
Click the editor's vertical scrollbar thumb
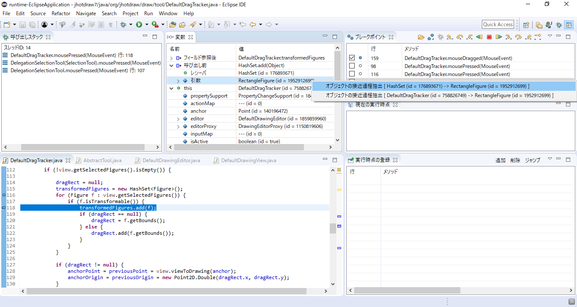click(333, 228)
